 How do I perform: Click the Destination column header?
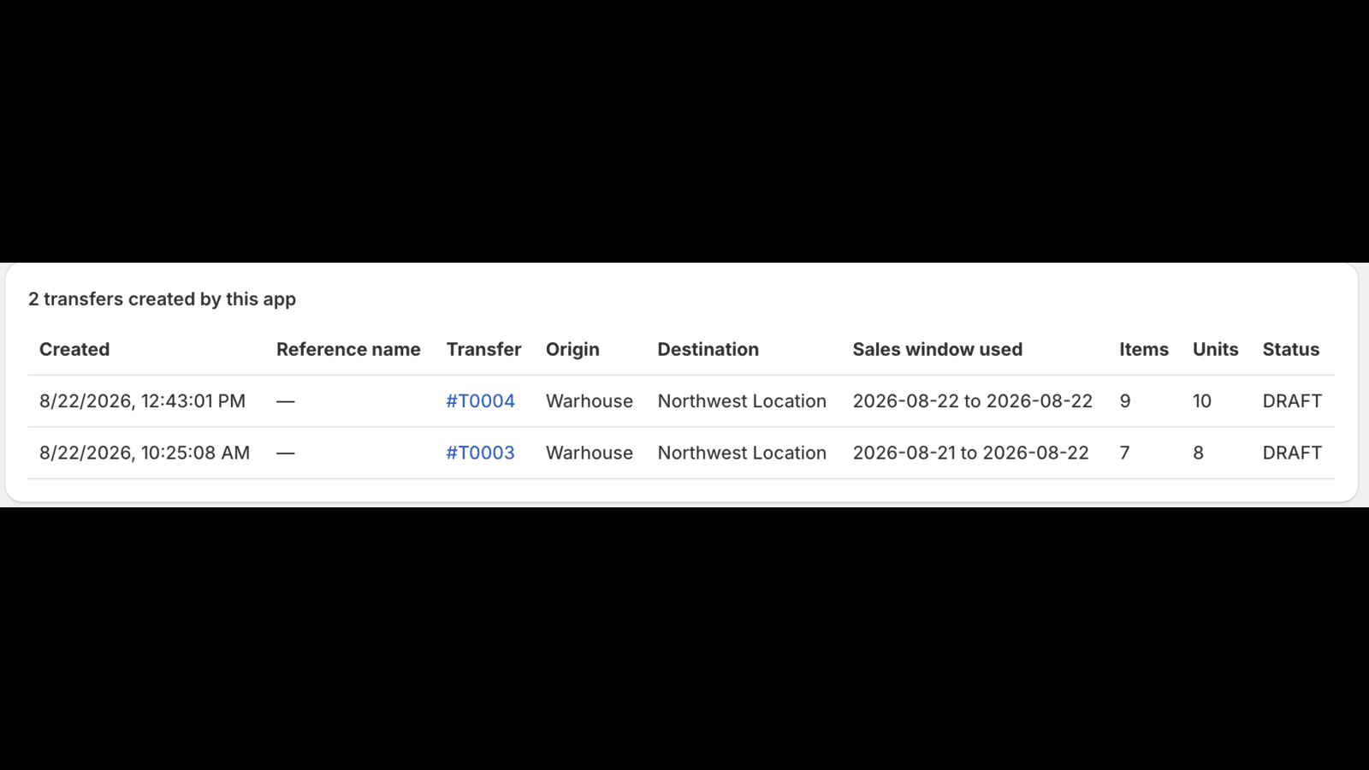pos(708,349)
